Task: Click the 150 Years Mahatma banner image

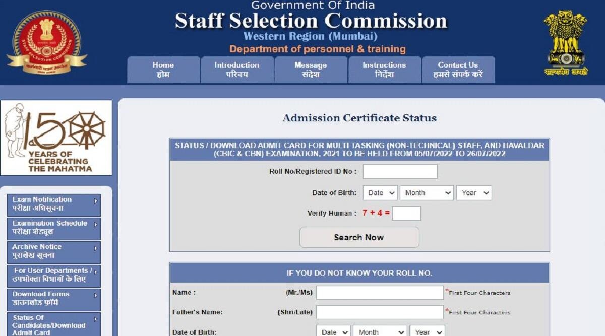Action: tap(56, 138)
